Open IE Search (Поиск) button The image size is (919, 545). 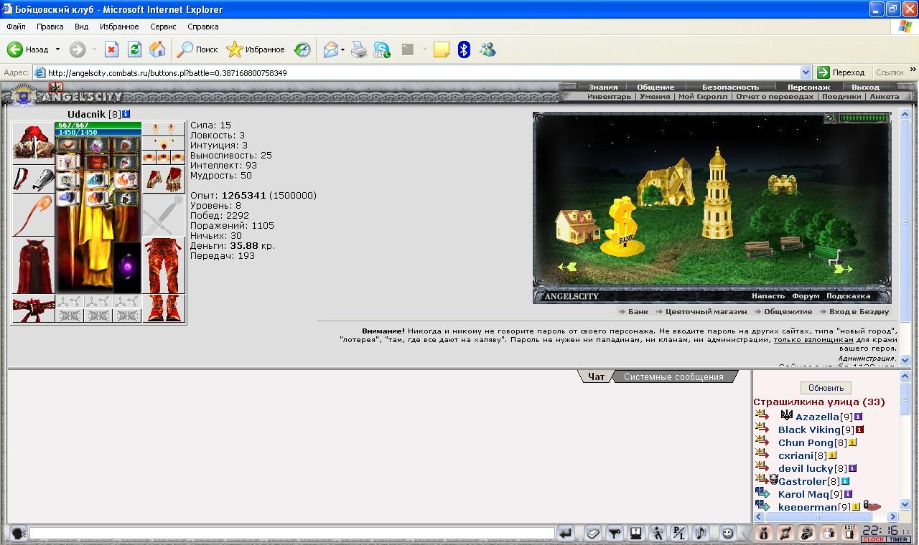click(x=197, y=49)
